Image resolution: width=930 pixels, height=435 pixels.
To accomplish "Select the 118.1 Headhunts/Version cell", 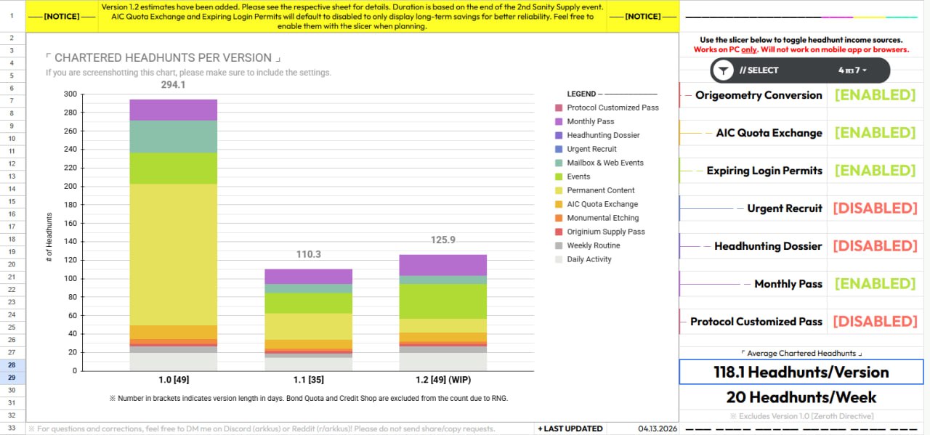I will pos(801,373).
